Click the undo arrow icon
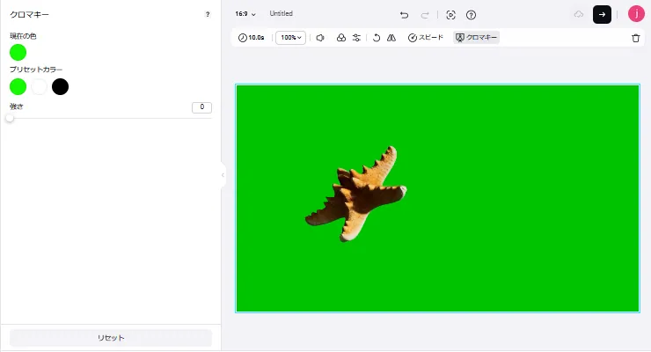The height and width of the screenshot is (352, 651). pos(404,15)
